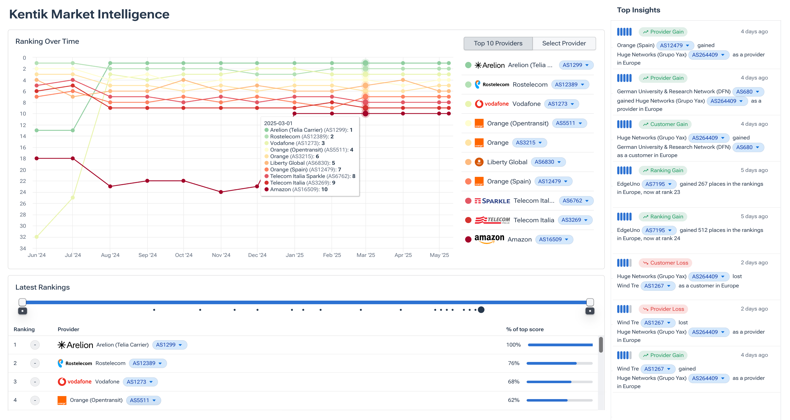This screenshot has width=790, height=420.
Task: Open AS1299 dropdown in chart legend
Action: pyautogui.click(x=576, y=65)
